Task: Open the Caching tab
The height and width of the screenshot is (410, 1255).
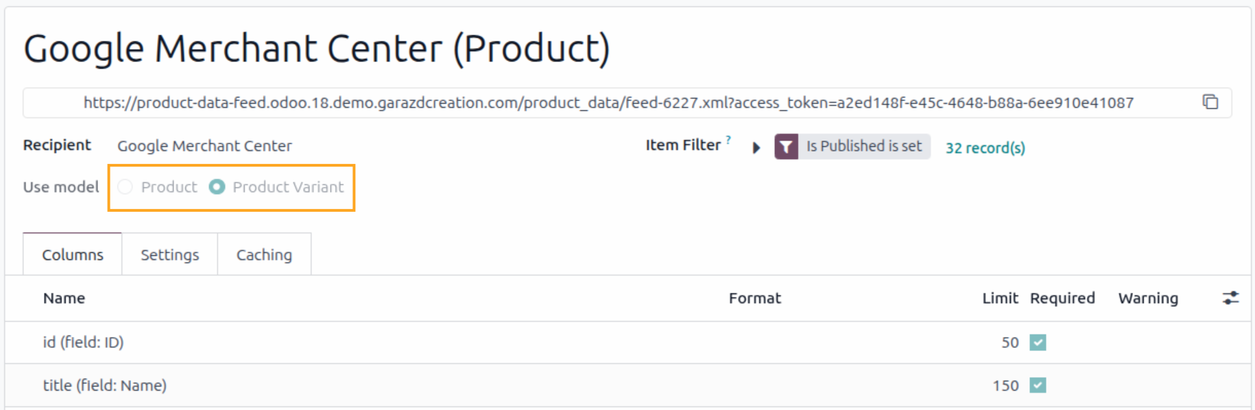Action: pyautogui.click(x=264, y=254)
